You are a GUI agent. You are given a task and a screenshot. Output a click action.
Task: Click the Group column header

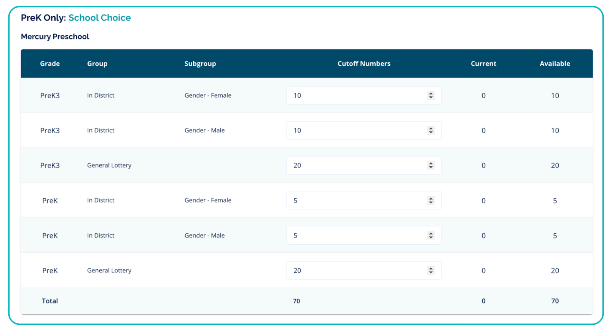pyautogui.click(x=97, y=64)
